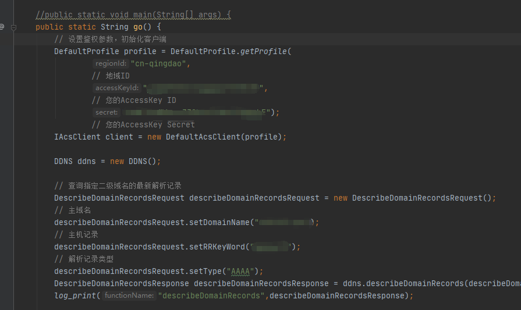521x310 pixels.
Task: Click the IAcsClient type name
Action: click(x=77, y=137)
